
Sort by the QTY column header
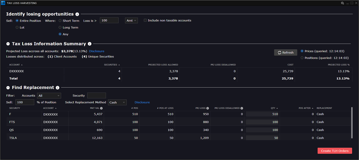pyautogui.click(x=274, y=108)
